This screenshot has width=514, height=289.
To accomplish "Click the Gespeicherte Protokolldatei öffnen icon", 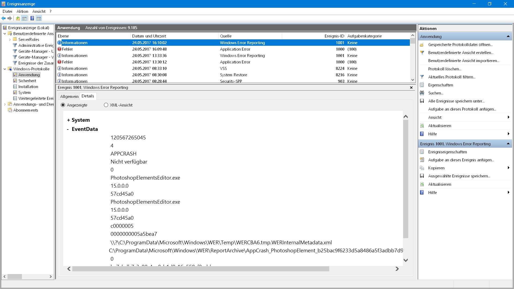I will (x=422, y=44).
